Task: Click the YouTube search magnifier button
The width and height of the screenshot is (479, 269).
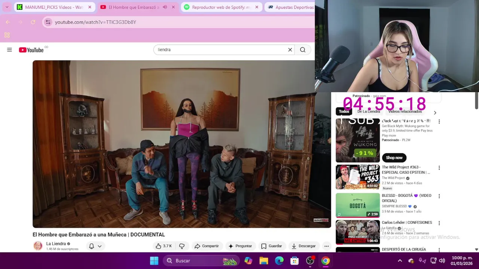Action: (303, 50)
